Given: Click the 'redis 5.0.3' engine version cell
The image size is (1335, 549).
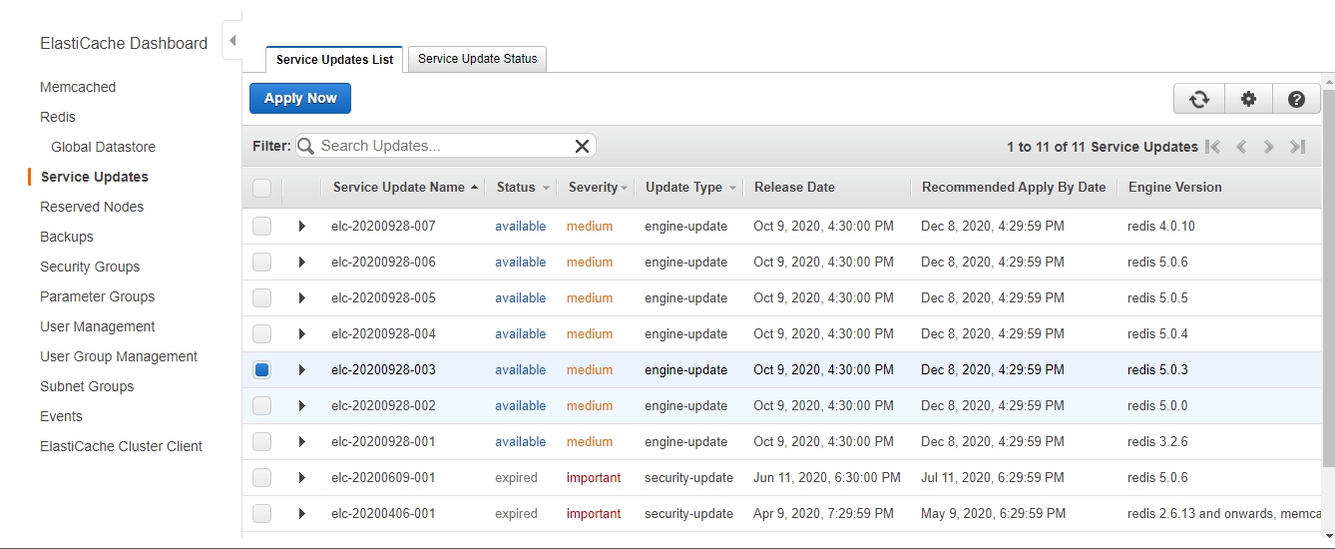Looking at the screenshot, I should coord(1157,370).
